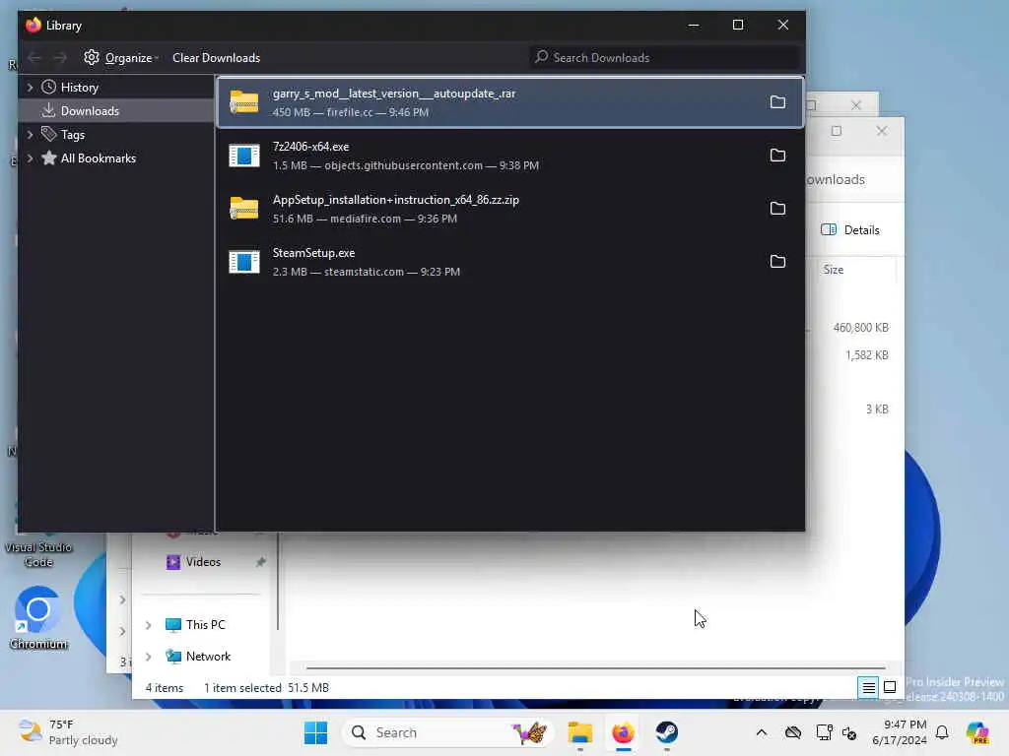Viewport: 1009px width, 756px height.
Task: Maximize the File Explorer window
Action: point(836,131)
